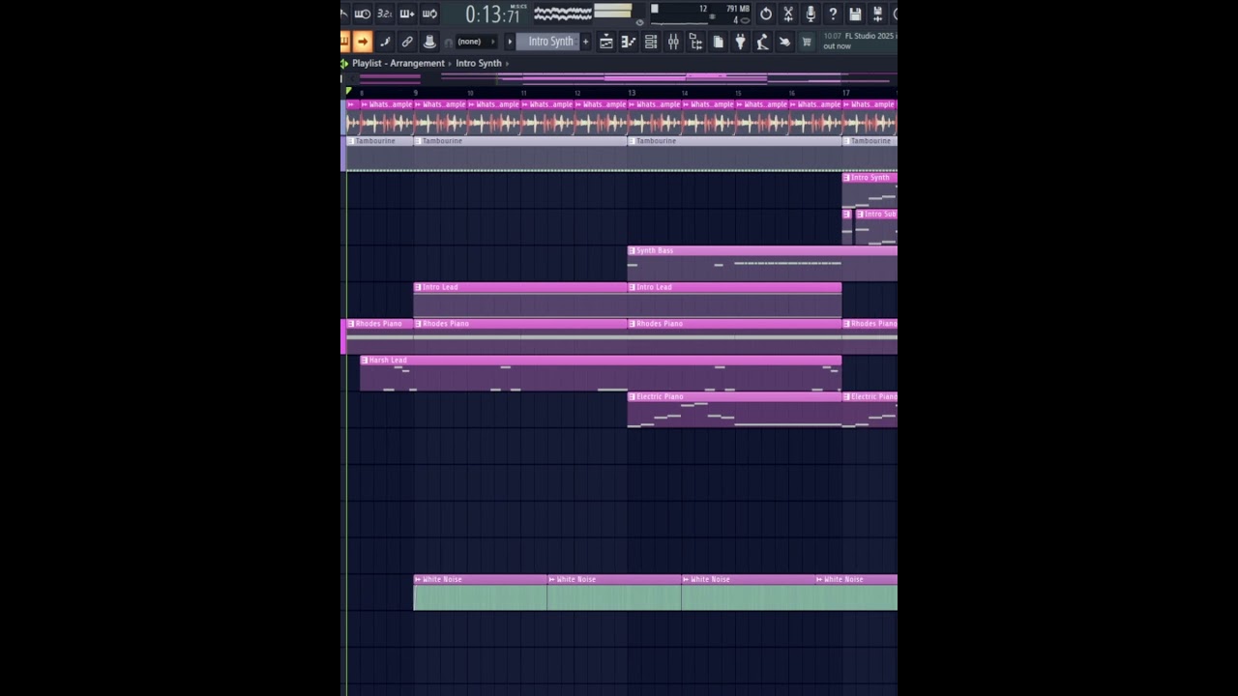Open the audio editor scissors icon
This screenshot has width=1238, height=696.
coord(788,14)
